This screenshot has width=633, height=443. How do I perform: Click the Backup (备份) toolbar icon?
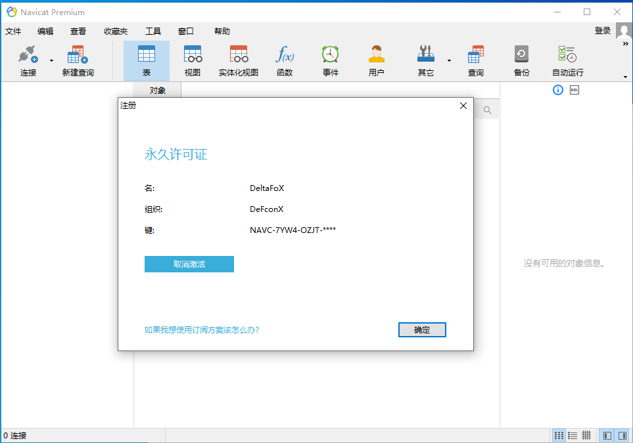point(521,60)
